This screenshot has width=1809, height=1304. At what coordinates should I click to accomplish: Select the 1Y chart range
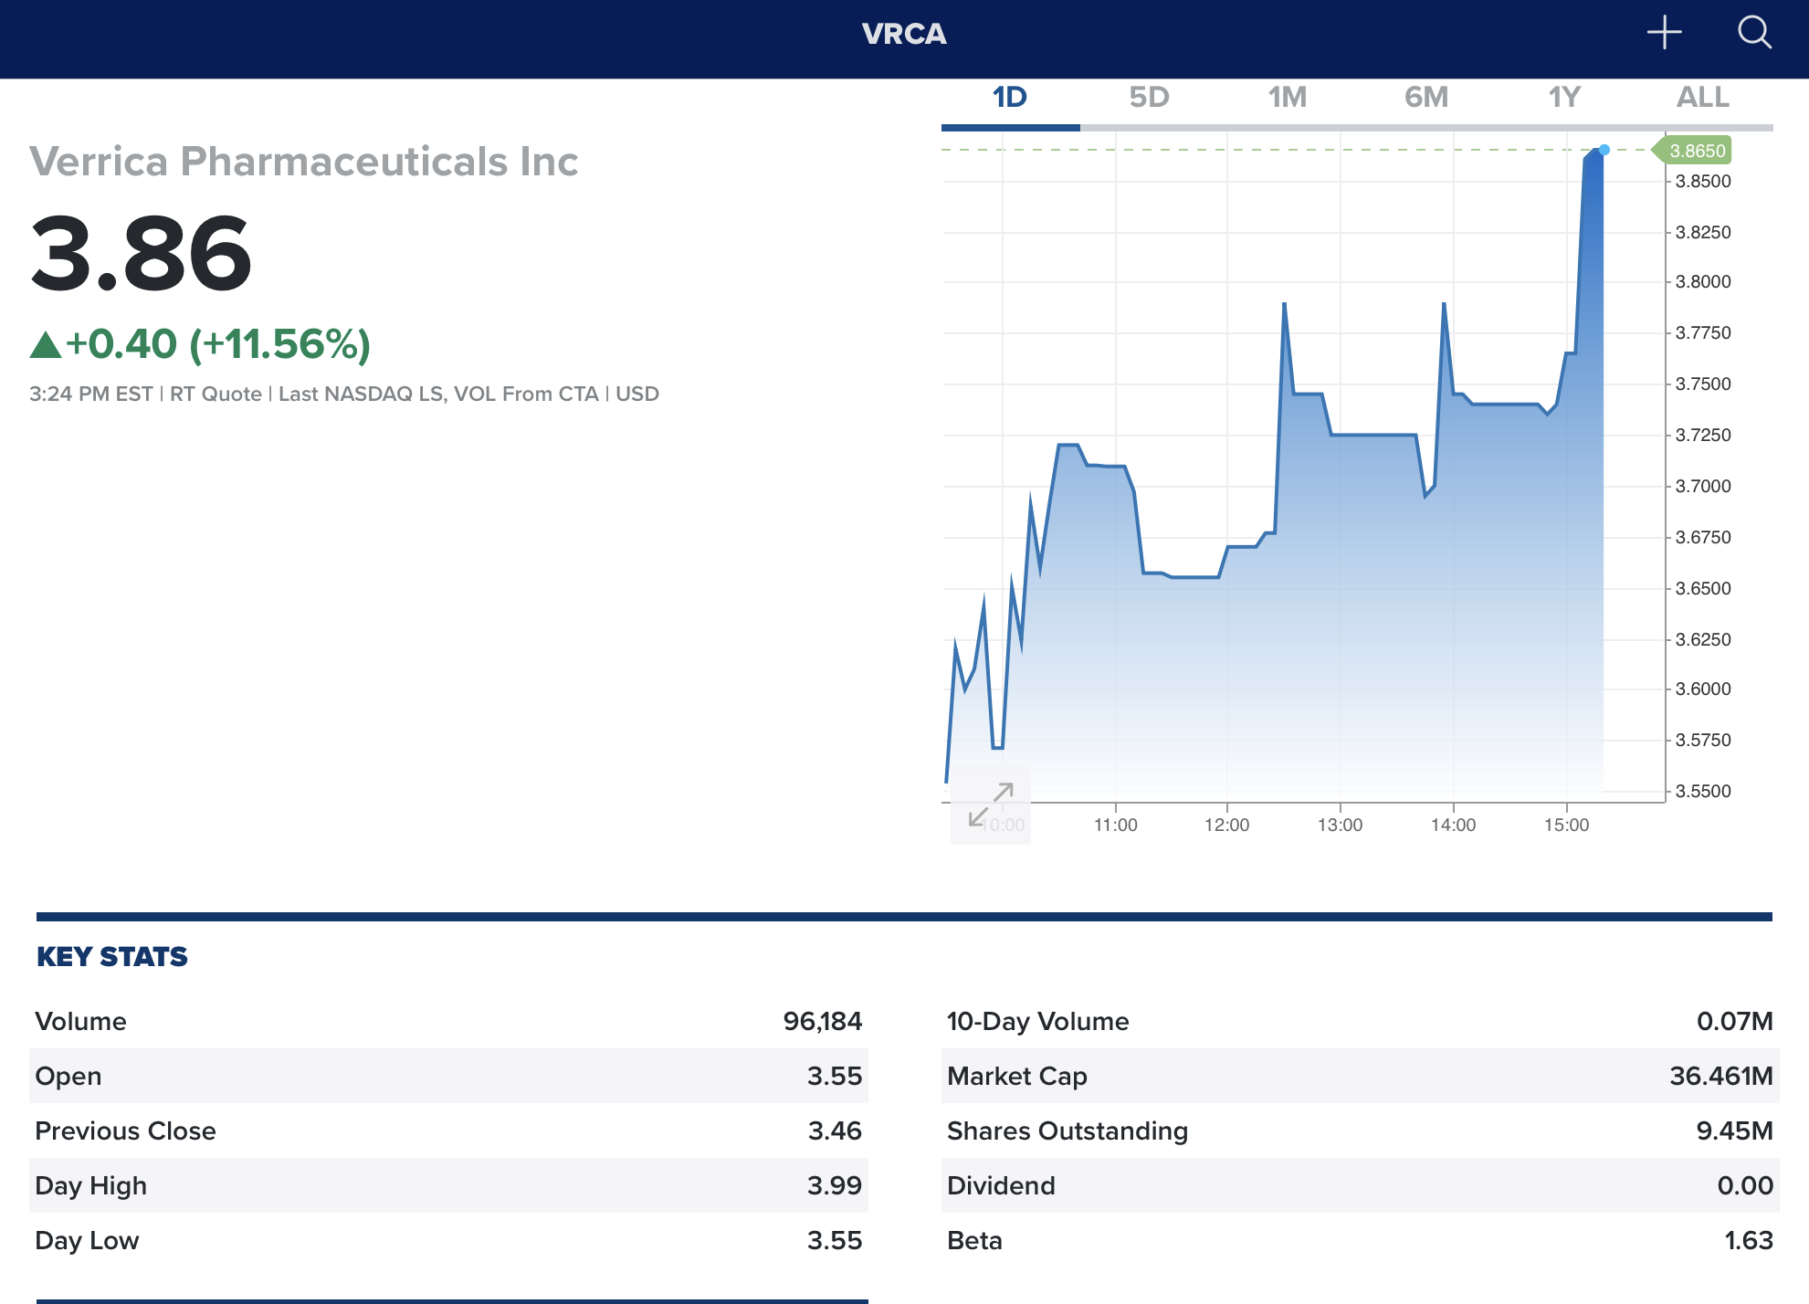click(1563, 97)
